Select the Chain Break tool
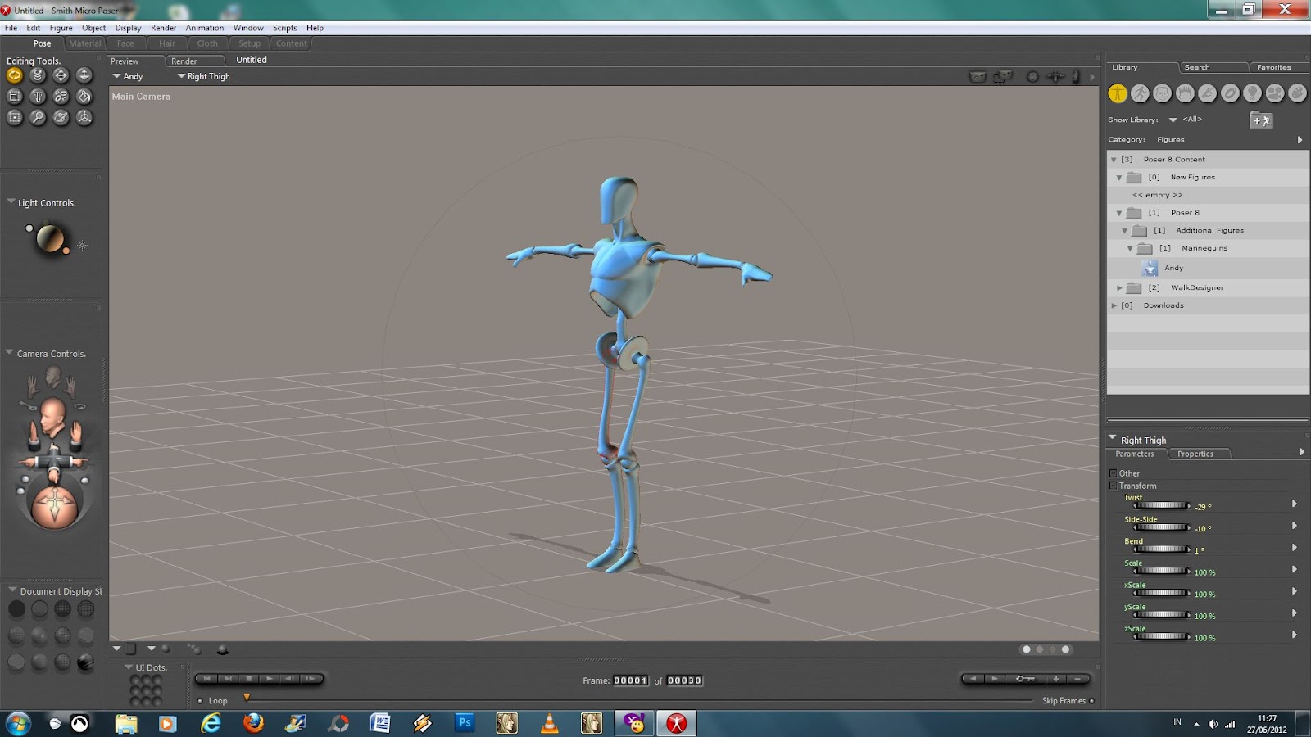 coord(61,96)
